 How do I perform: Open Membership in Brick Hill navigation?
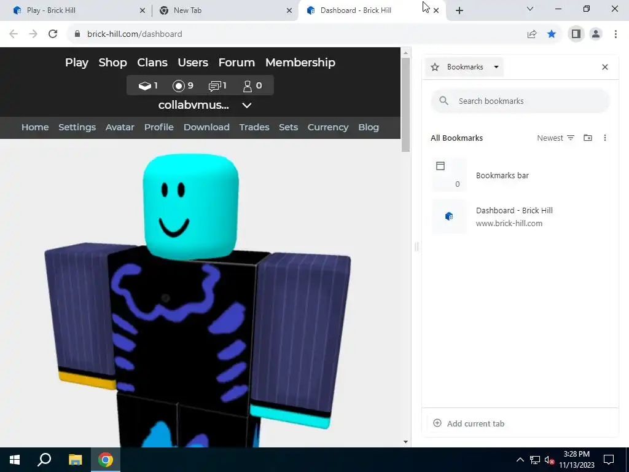click(300, 63)
